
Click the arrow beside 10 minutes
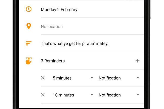92,95
